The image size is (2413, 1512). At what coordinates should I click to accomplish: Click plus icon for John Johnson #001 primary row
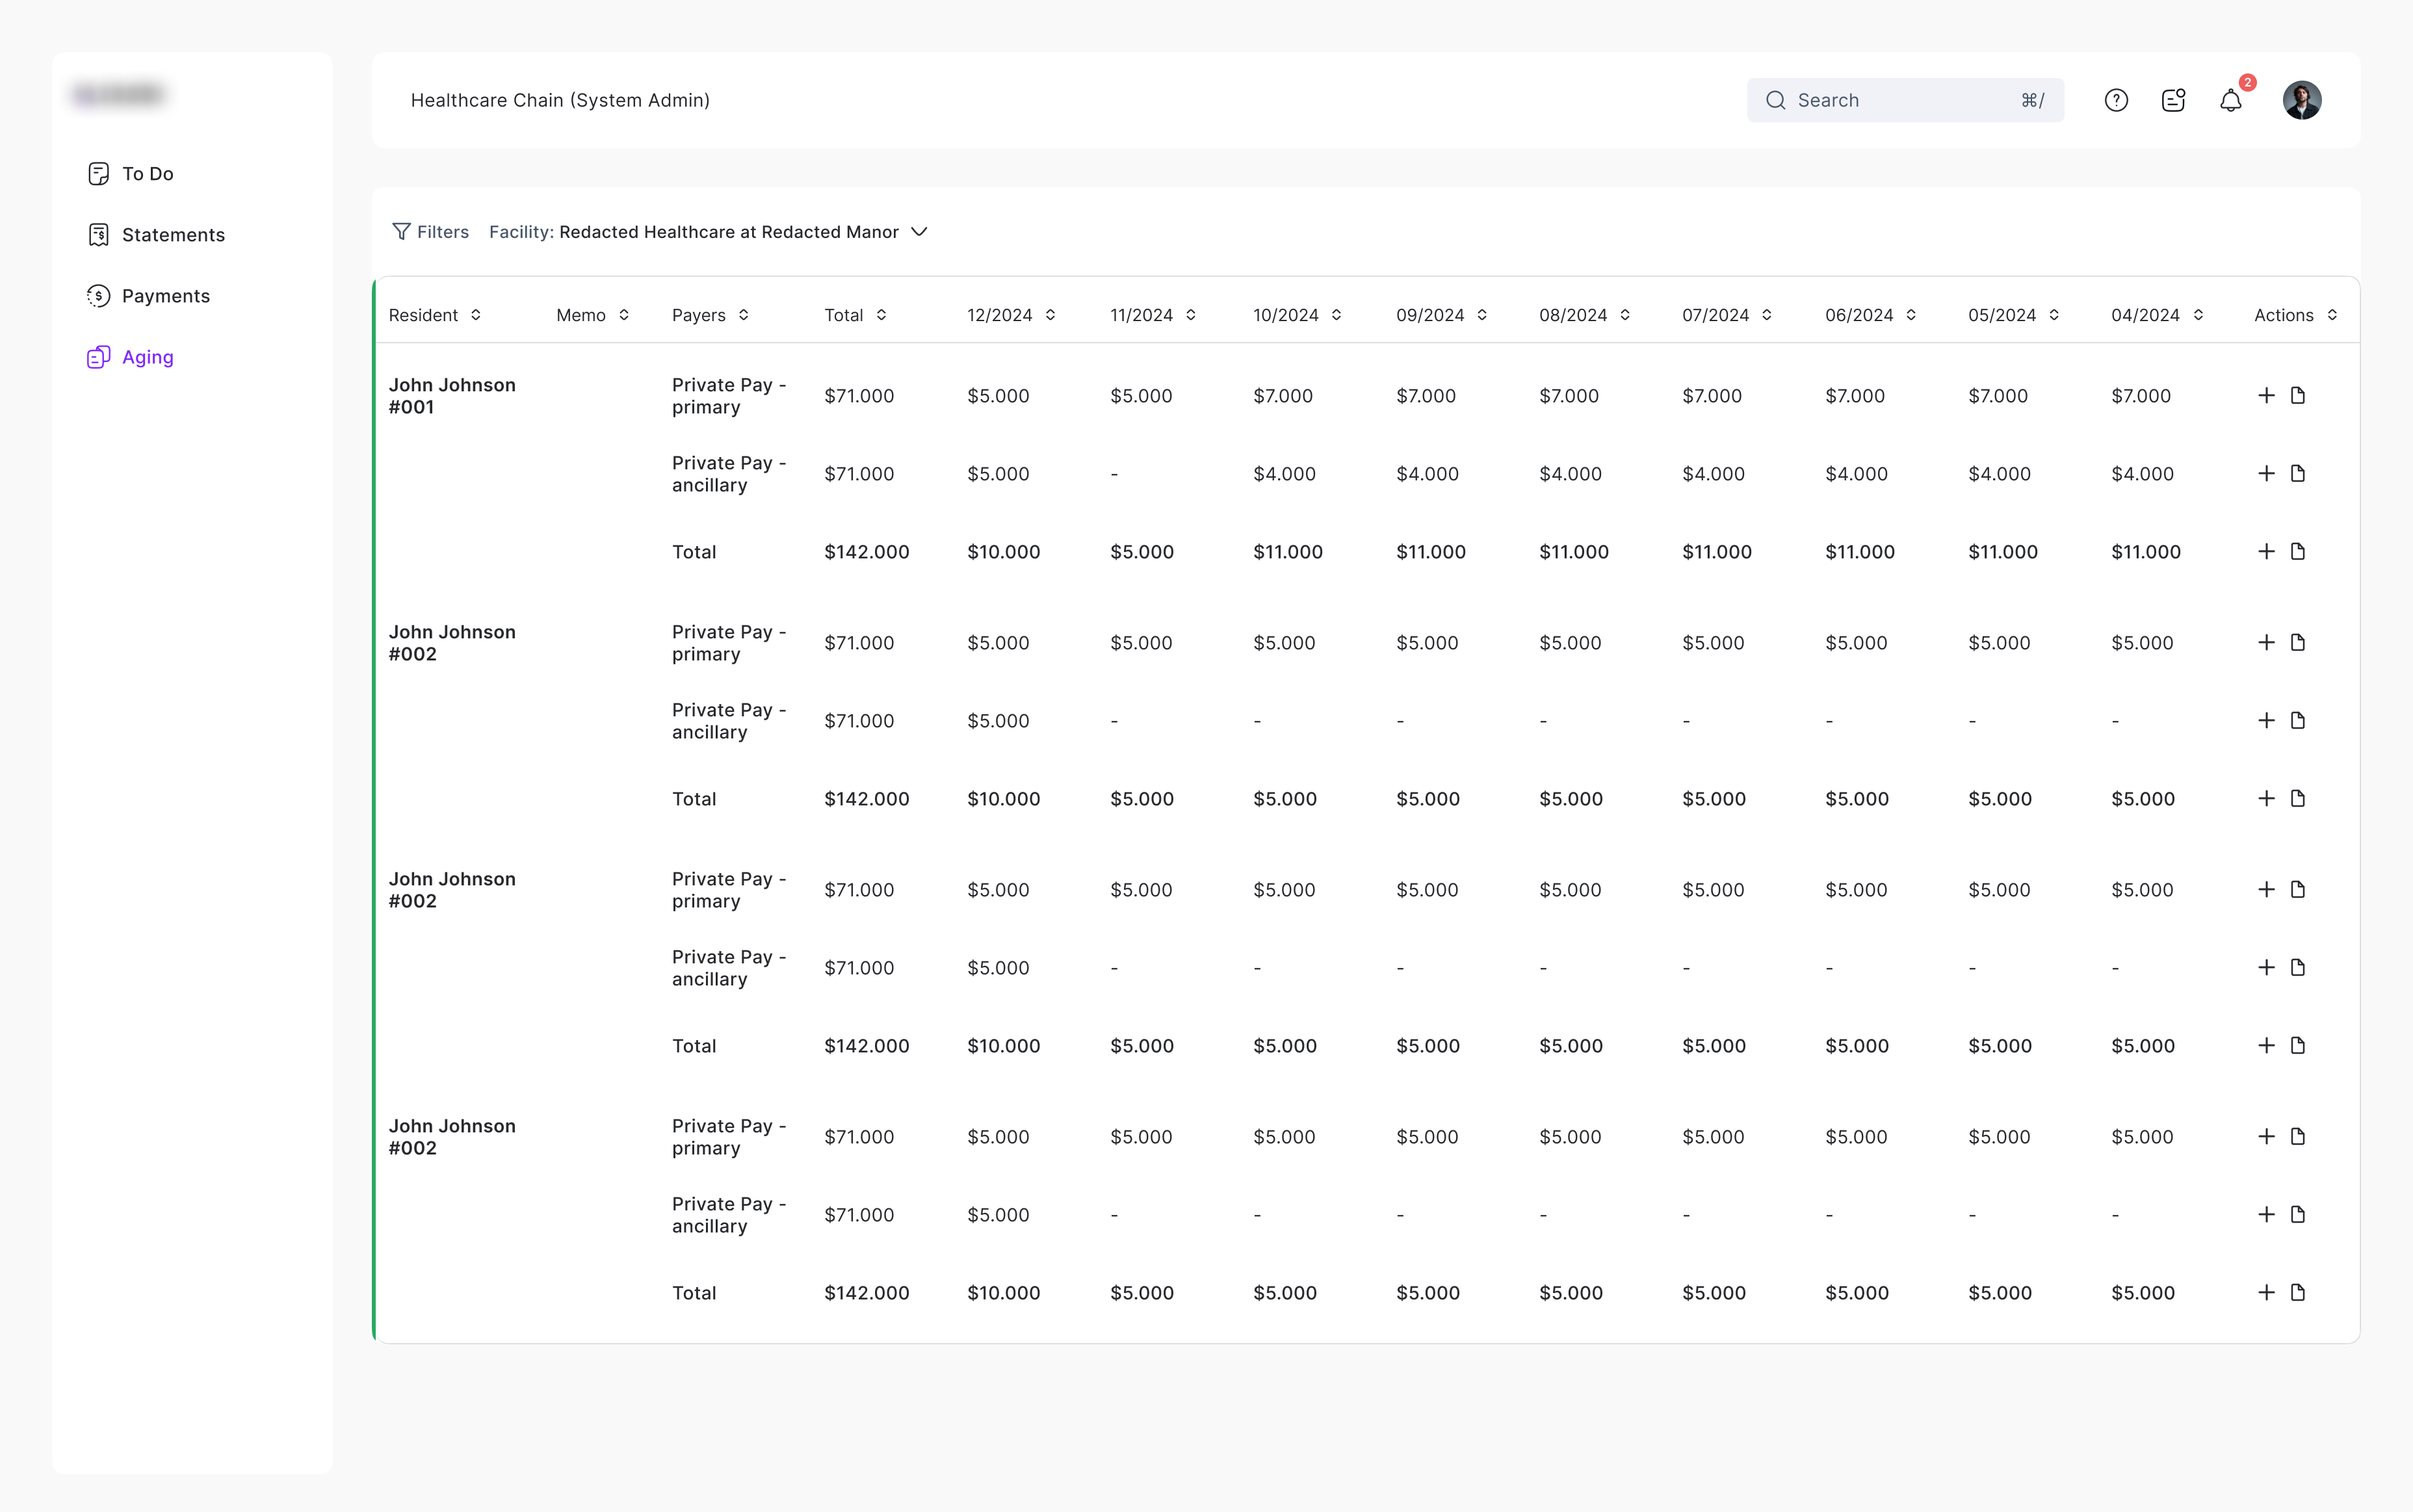pyautogui.click(x=2266, y=396)
